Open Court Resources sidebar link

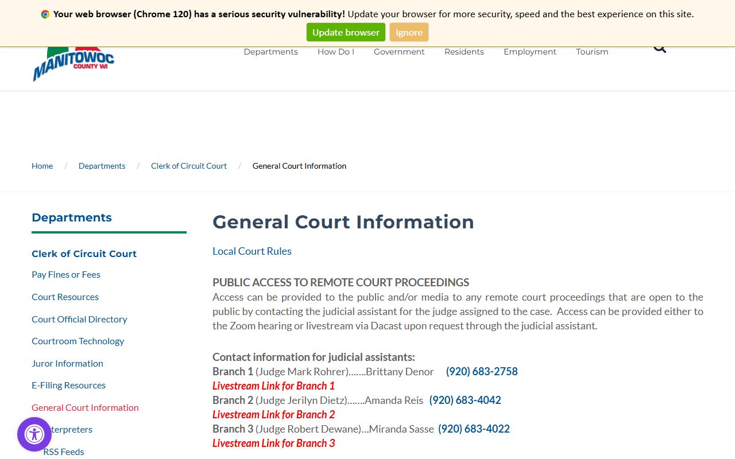pyautogui.click(x=65, y=297)
